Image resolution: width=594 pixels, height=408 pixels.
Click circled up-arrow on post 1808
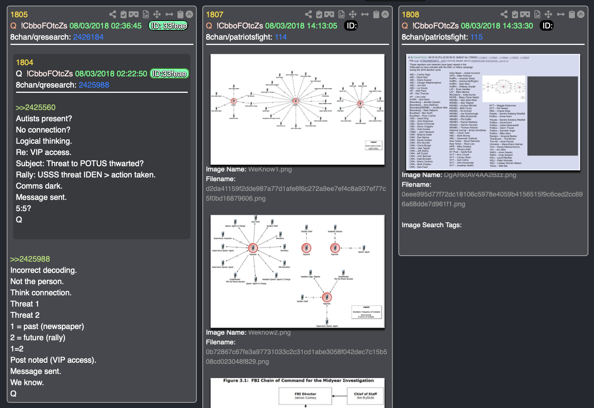click(x=581, y=14)
